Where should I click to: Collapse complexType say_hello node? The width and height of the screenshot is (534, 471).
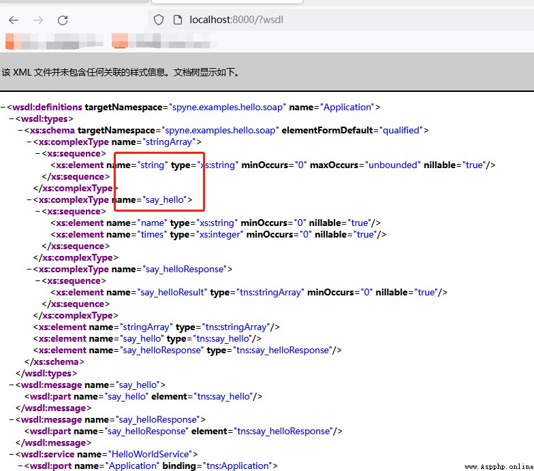[29, 200]
